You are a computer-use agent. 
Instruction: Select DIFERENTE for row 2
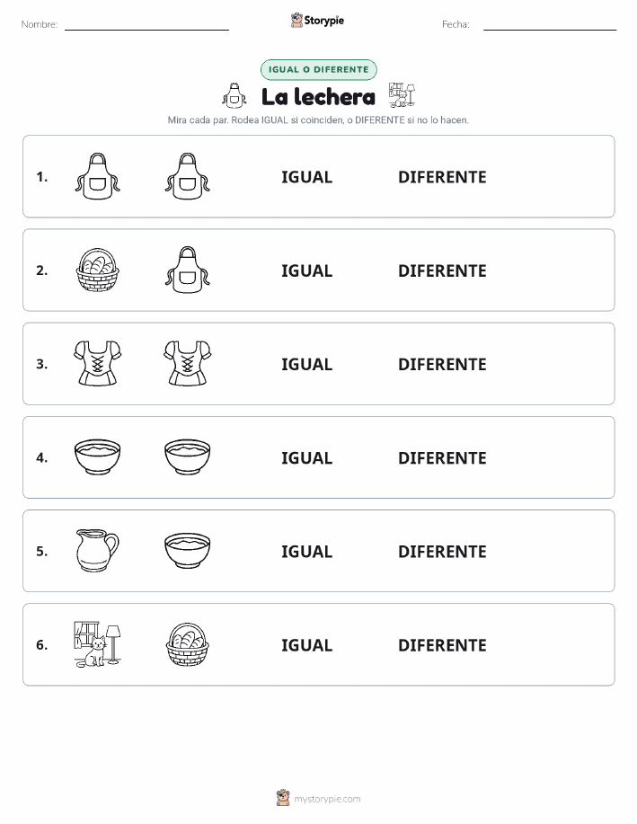coord(442,270)
